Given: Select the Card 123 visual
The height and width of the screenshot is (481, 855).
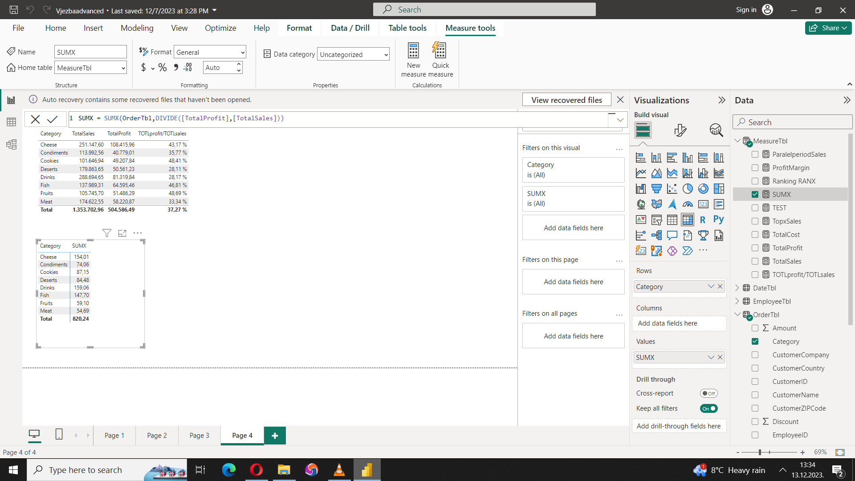Looking at the screenshot, I should (x=703, y=204).
